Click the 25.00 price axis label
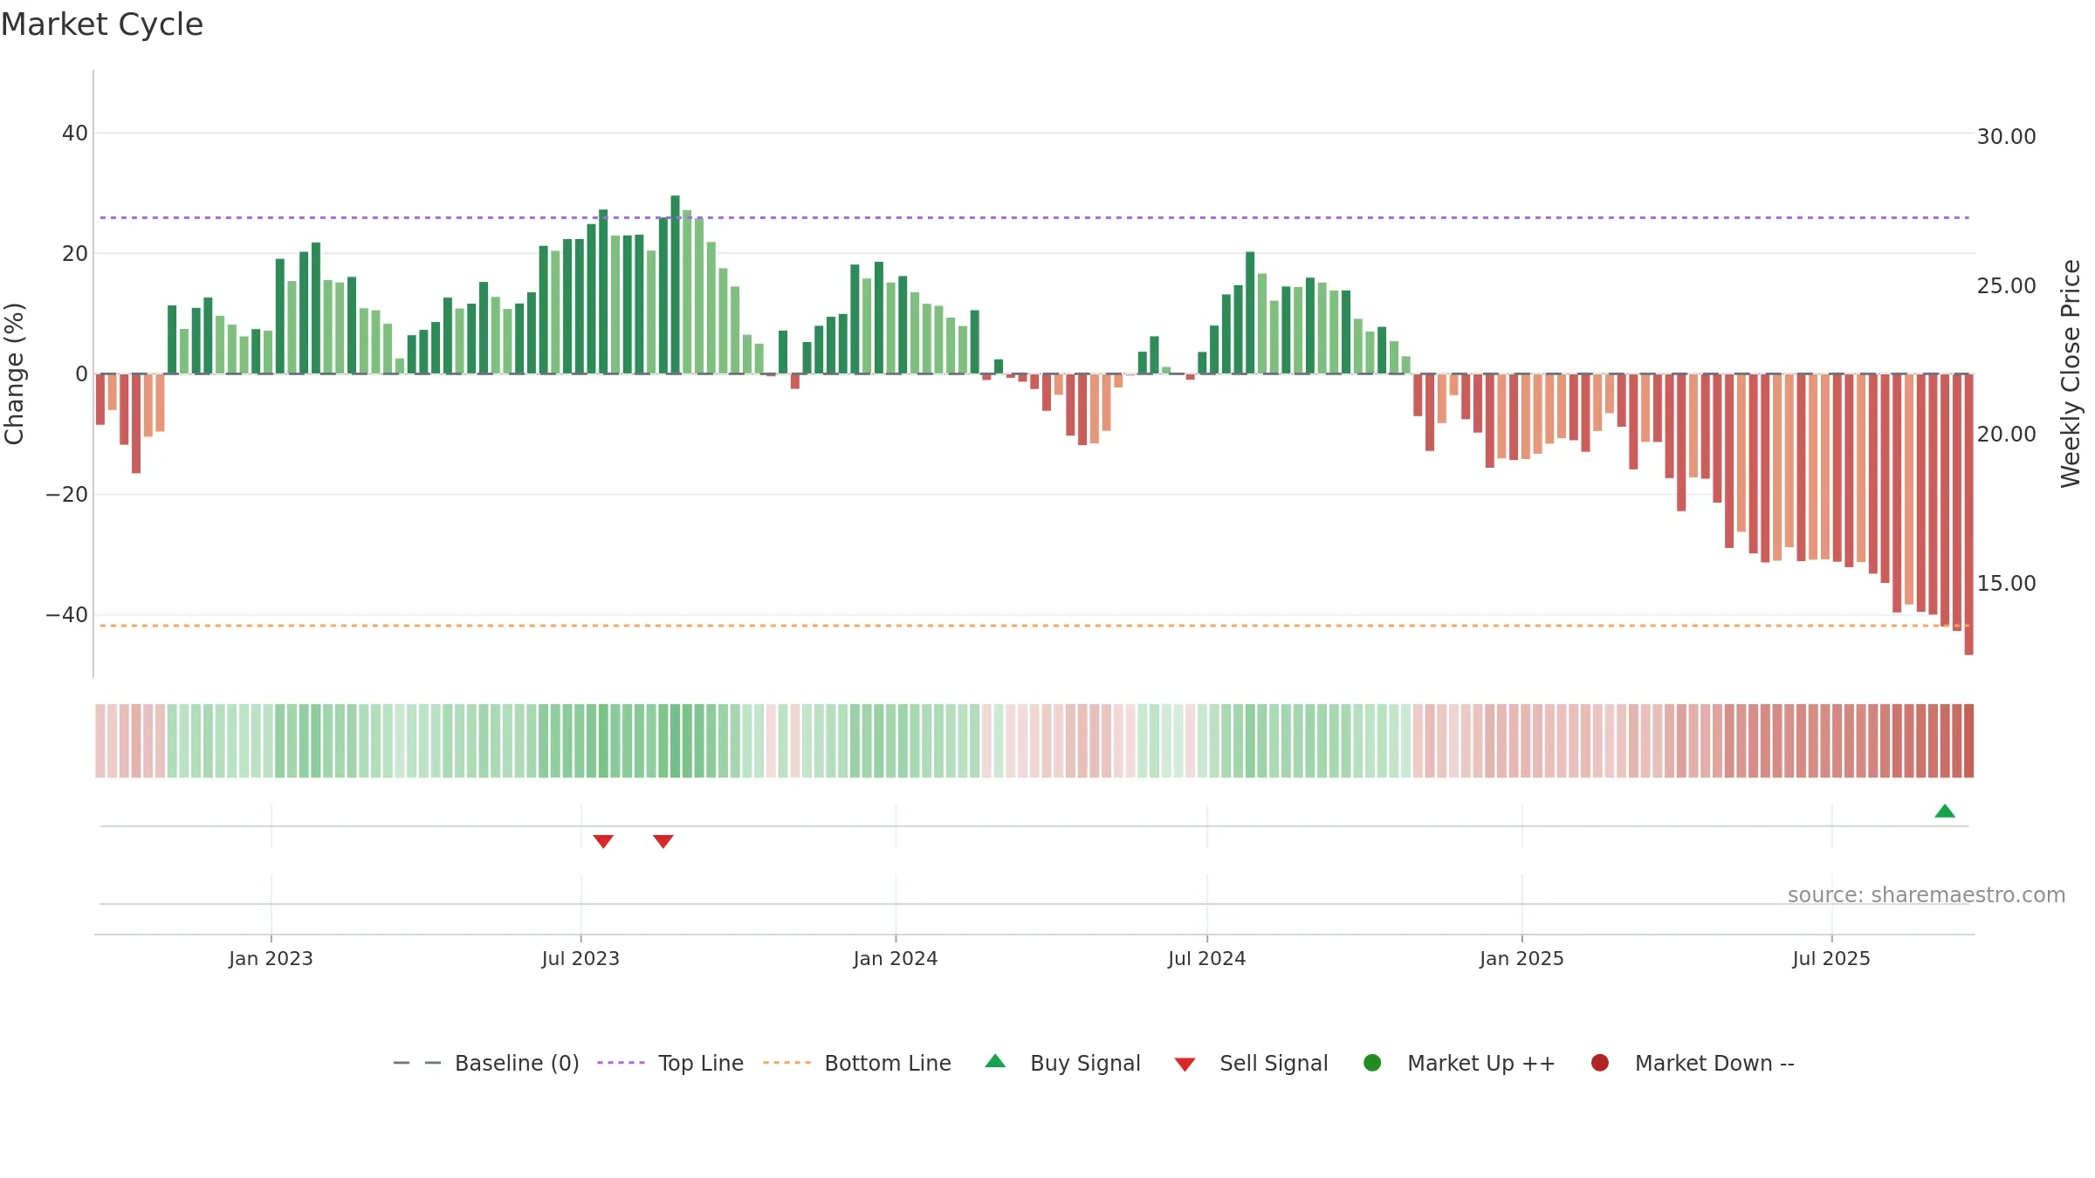The image size is (2095, 1178). pos(2006,286)
